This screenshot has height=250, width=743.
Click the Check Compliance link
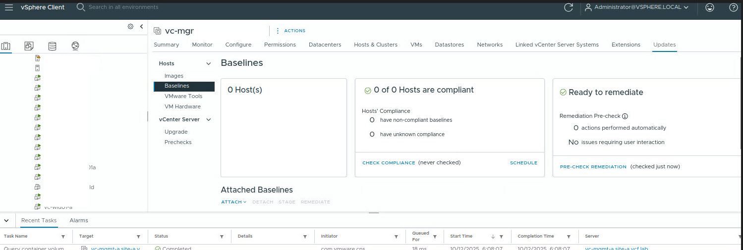click(x=389, y=163)
